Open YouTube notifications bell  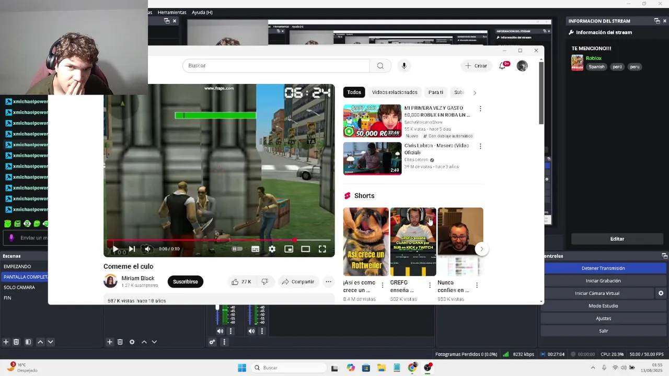[x=503, y=66]
